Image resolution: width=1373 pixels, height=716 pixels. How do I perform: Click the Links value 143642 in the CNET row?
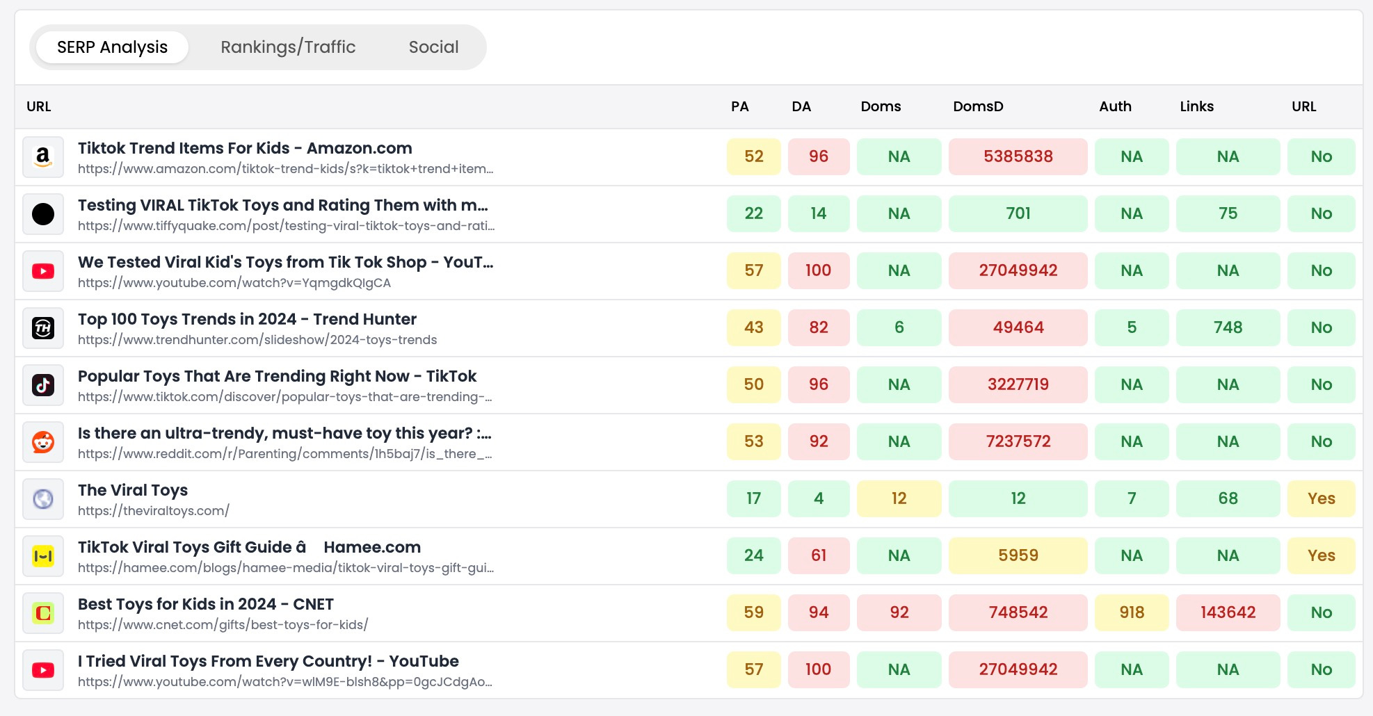pyautogui.click(x=1228, y=612)
